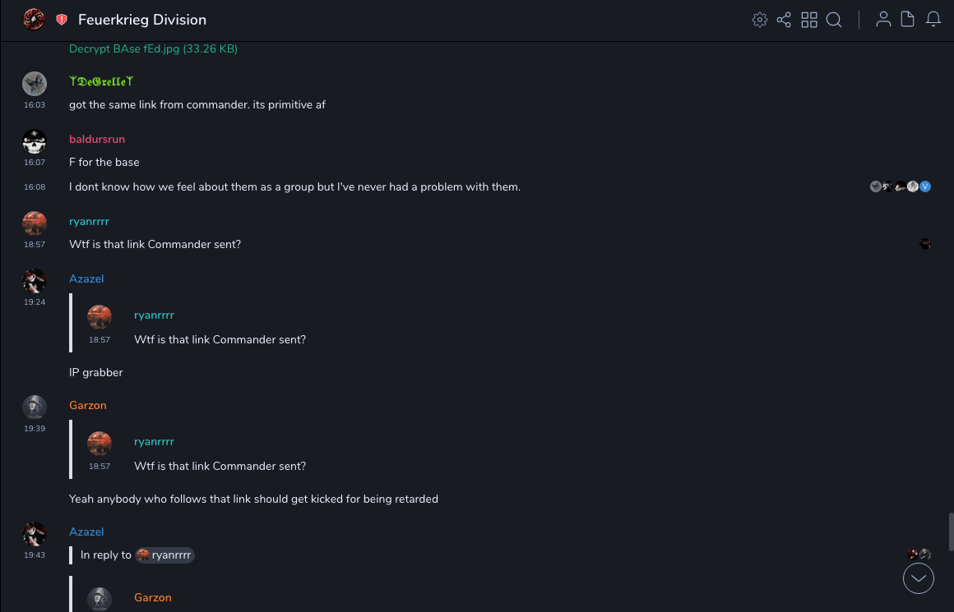Click the 18:57 timestamp of ryanrrrr's message
954x612 pixels.
pyautogui.click(x=35, y=245)
